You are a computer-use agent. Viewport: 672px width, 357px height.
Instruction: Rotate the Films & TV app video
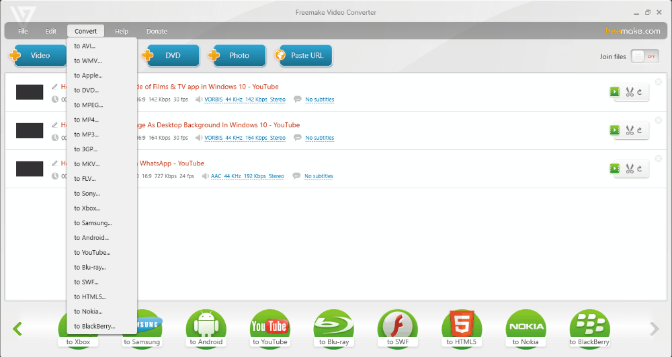point(640,92)
